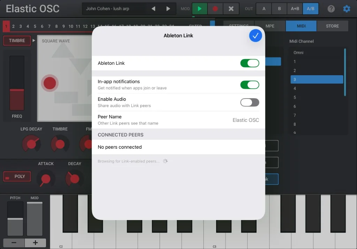Edit the Peer Name field Elastic OSC
Screen dimensions: 357x249
point(246,120)
